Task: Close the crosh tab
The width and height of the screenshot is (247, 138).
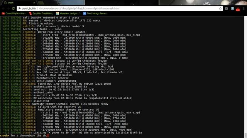Action: tap(34, 3)
